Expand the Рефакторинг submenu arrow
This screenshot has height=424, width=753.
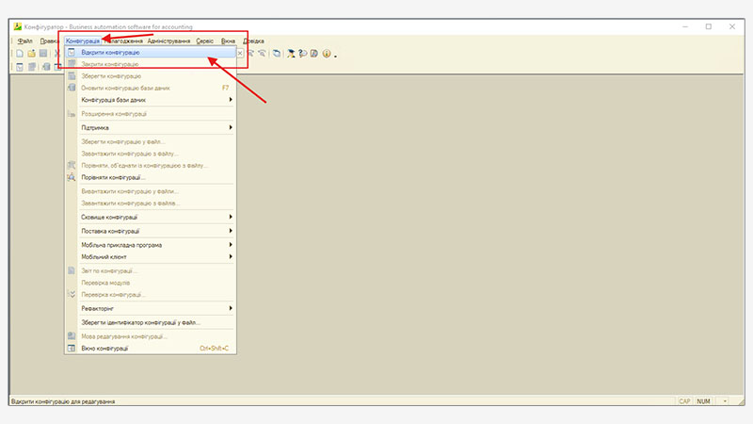point(231,308)
